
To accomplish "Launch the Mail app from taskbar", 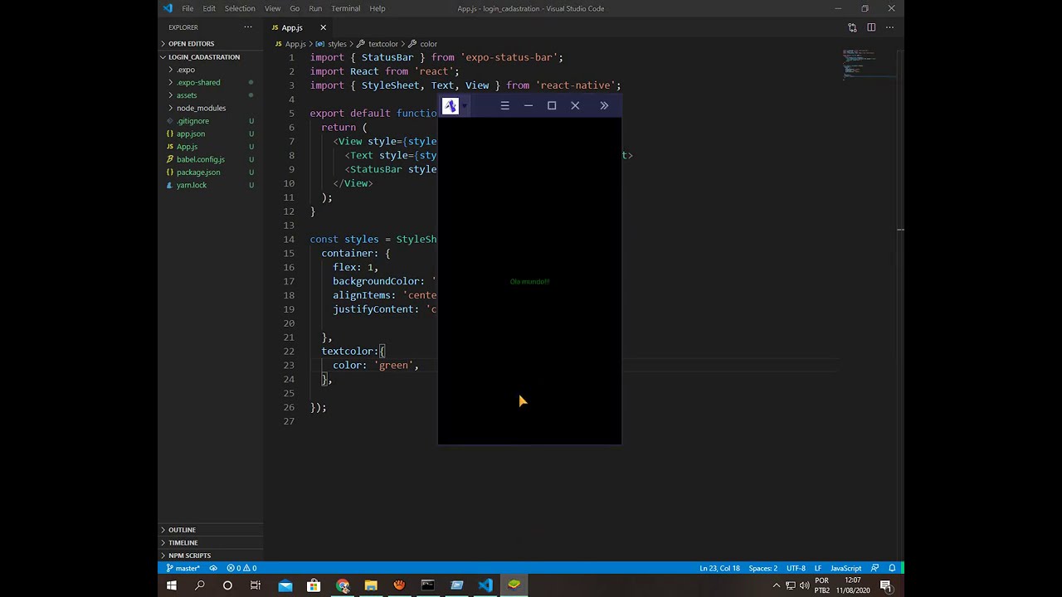I will click(285, 585).
